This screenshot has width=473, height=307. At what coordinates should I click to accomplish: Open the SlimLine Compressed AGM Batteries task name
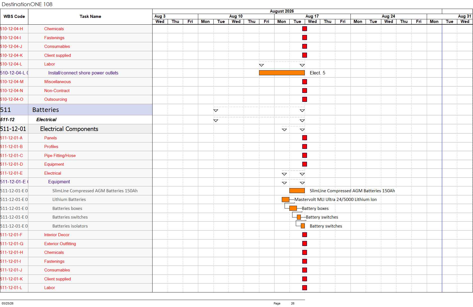pyautogui.click(x=95, y=191)
